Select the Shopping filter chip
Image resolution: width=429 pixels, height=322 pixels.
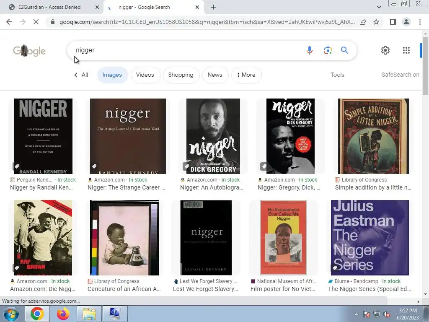pos(181,75)
